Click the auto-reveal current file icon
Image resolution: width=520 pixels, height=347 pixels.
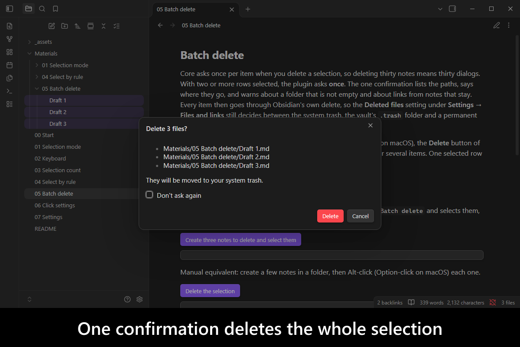(x=91, y=26)
